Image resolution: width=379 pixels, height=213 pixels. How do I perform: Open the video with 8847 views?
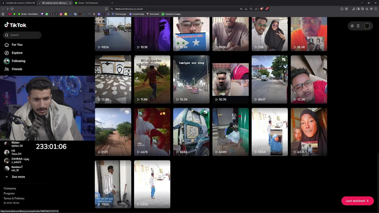(x=269, y=79)
